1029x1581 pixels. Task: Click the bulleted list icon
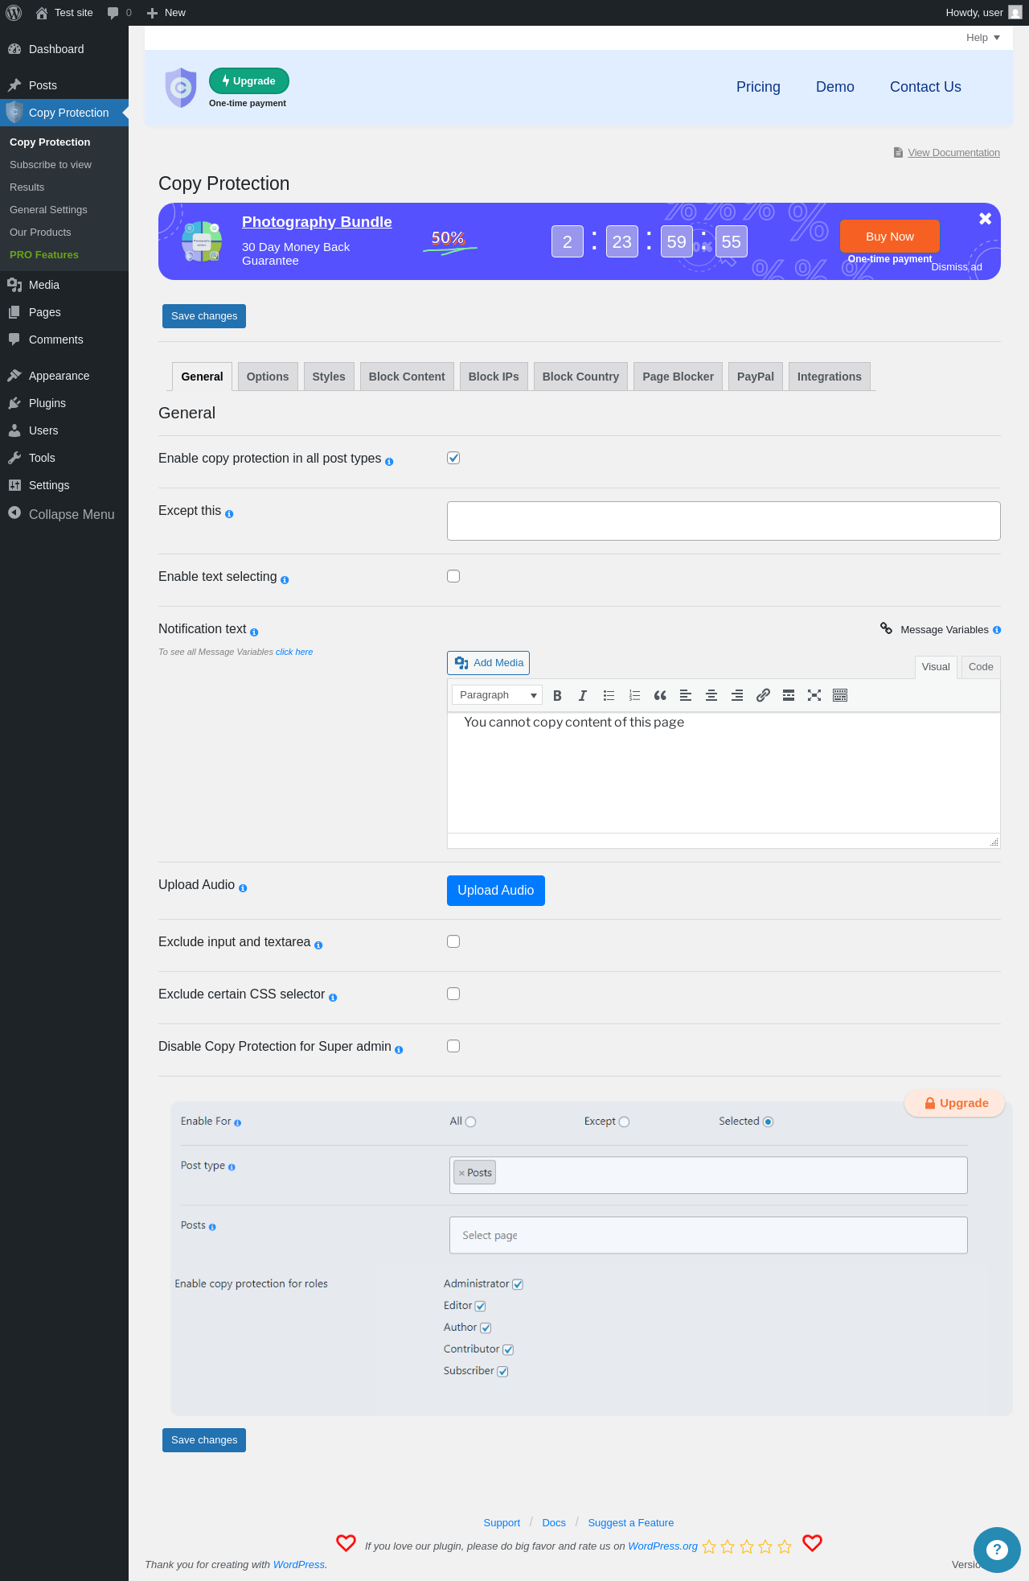pyautogui.click(x=609, y=695)
